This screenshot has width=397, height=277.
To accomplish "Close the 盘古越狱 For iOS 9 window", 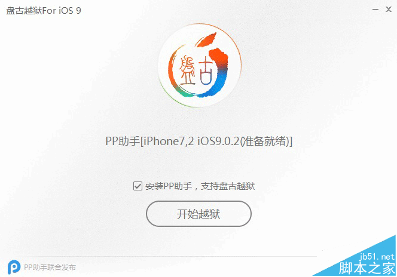I will [389, 10].
